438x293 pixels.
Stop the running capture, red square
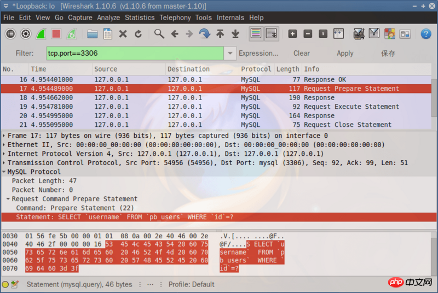point(56,34)
